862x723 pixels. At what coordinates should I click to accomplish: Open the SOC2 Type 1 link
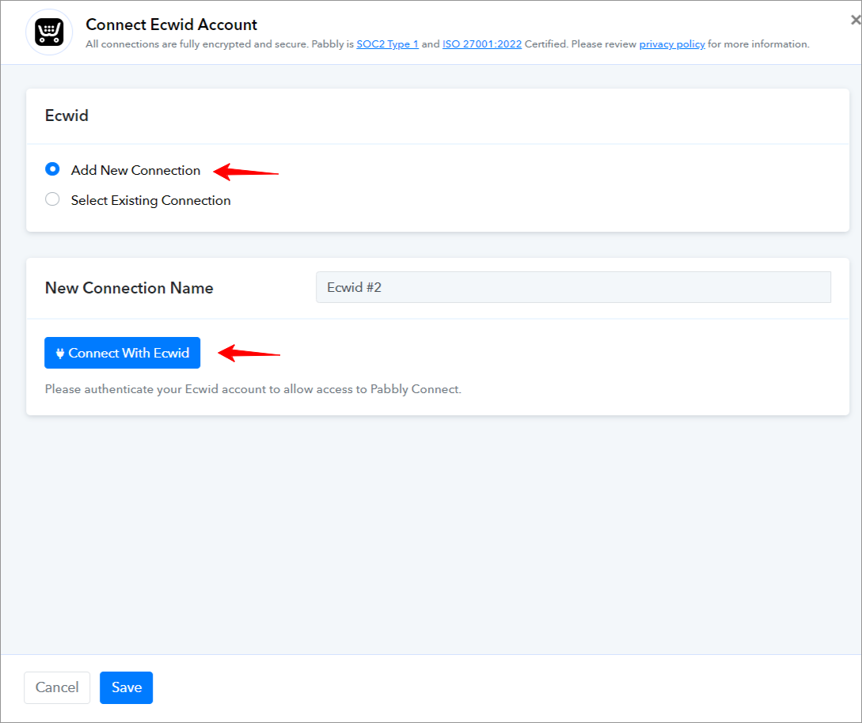click(x=387, y=44)
